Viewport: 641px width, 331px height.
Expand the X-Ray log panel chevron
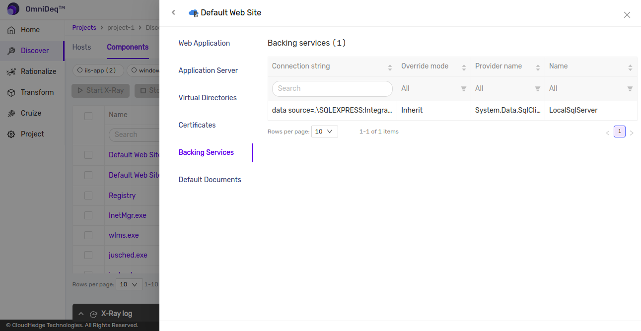coord(81,314)
